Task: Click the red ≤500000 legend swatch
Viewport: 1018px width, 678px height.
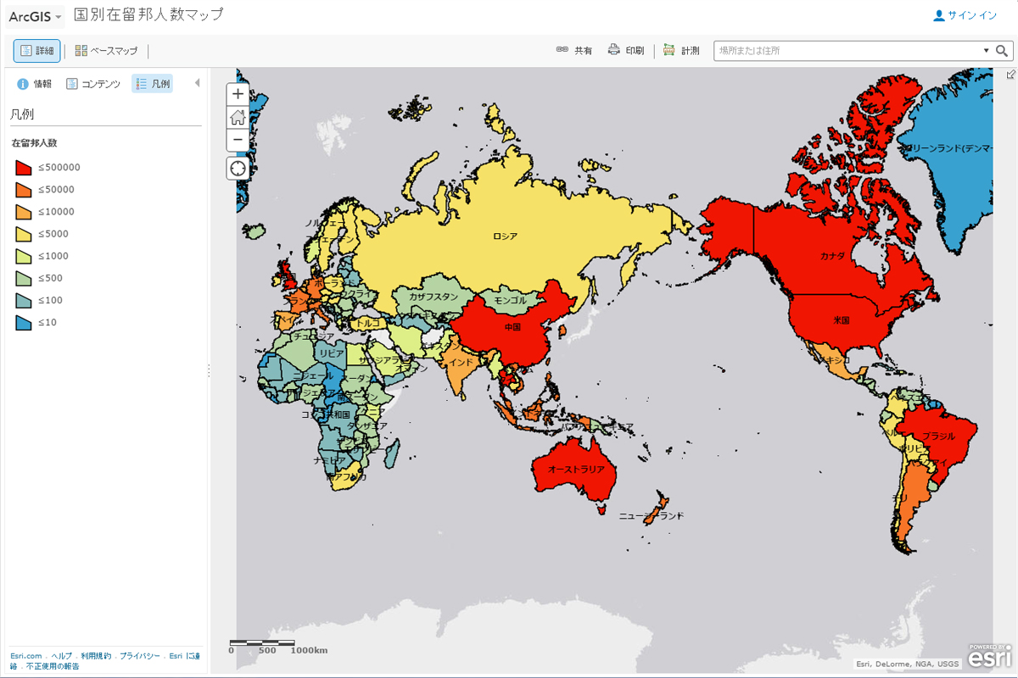Action: pyautogui.click(x=23, y=168)
